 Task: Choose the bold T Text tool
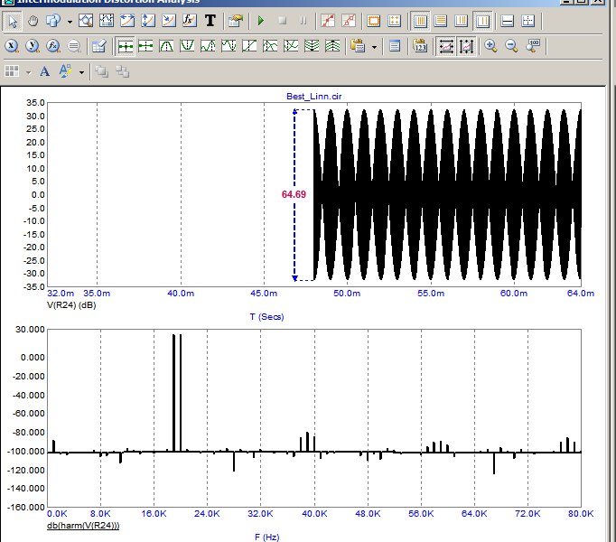coord(210,21)
